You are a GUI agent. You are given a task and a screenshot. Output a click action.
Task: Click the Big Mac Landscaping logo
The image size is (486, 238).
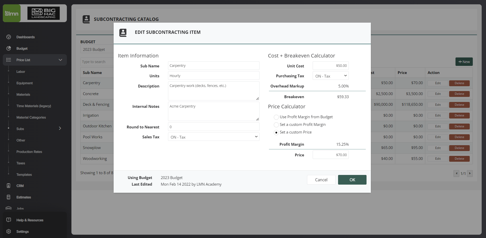pos(43,13)
